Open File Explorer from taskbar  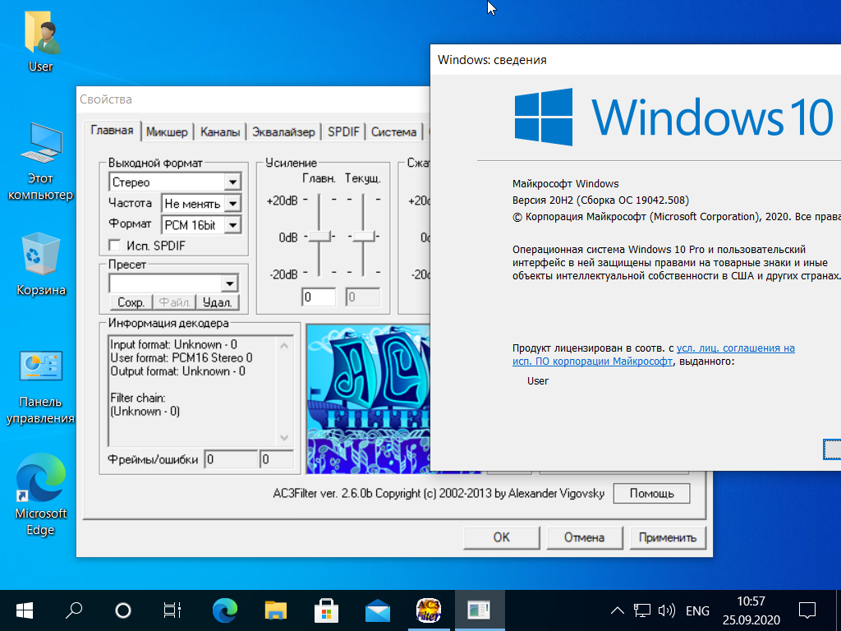(276, 610)
